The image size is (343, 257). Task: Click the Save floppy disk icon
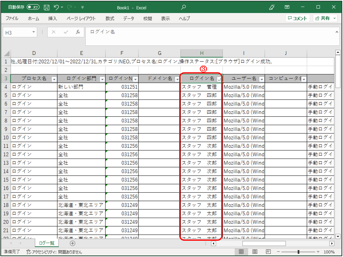point(47,8)
